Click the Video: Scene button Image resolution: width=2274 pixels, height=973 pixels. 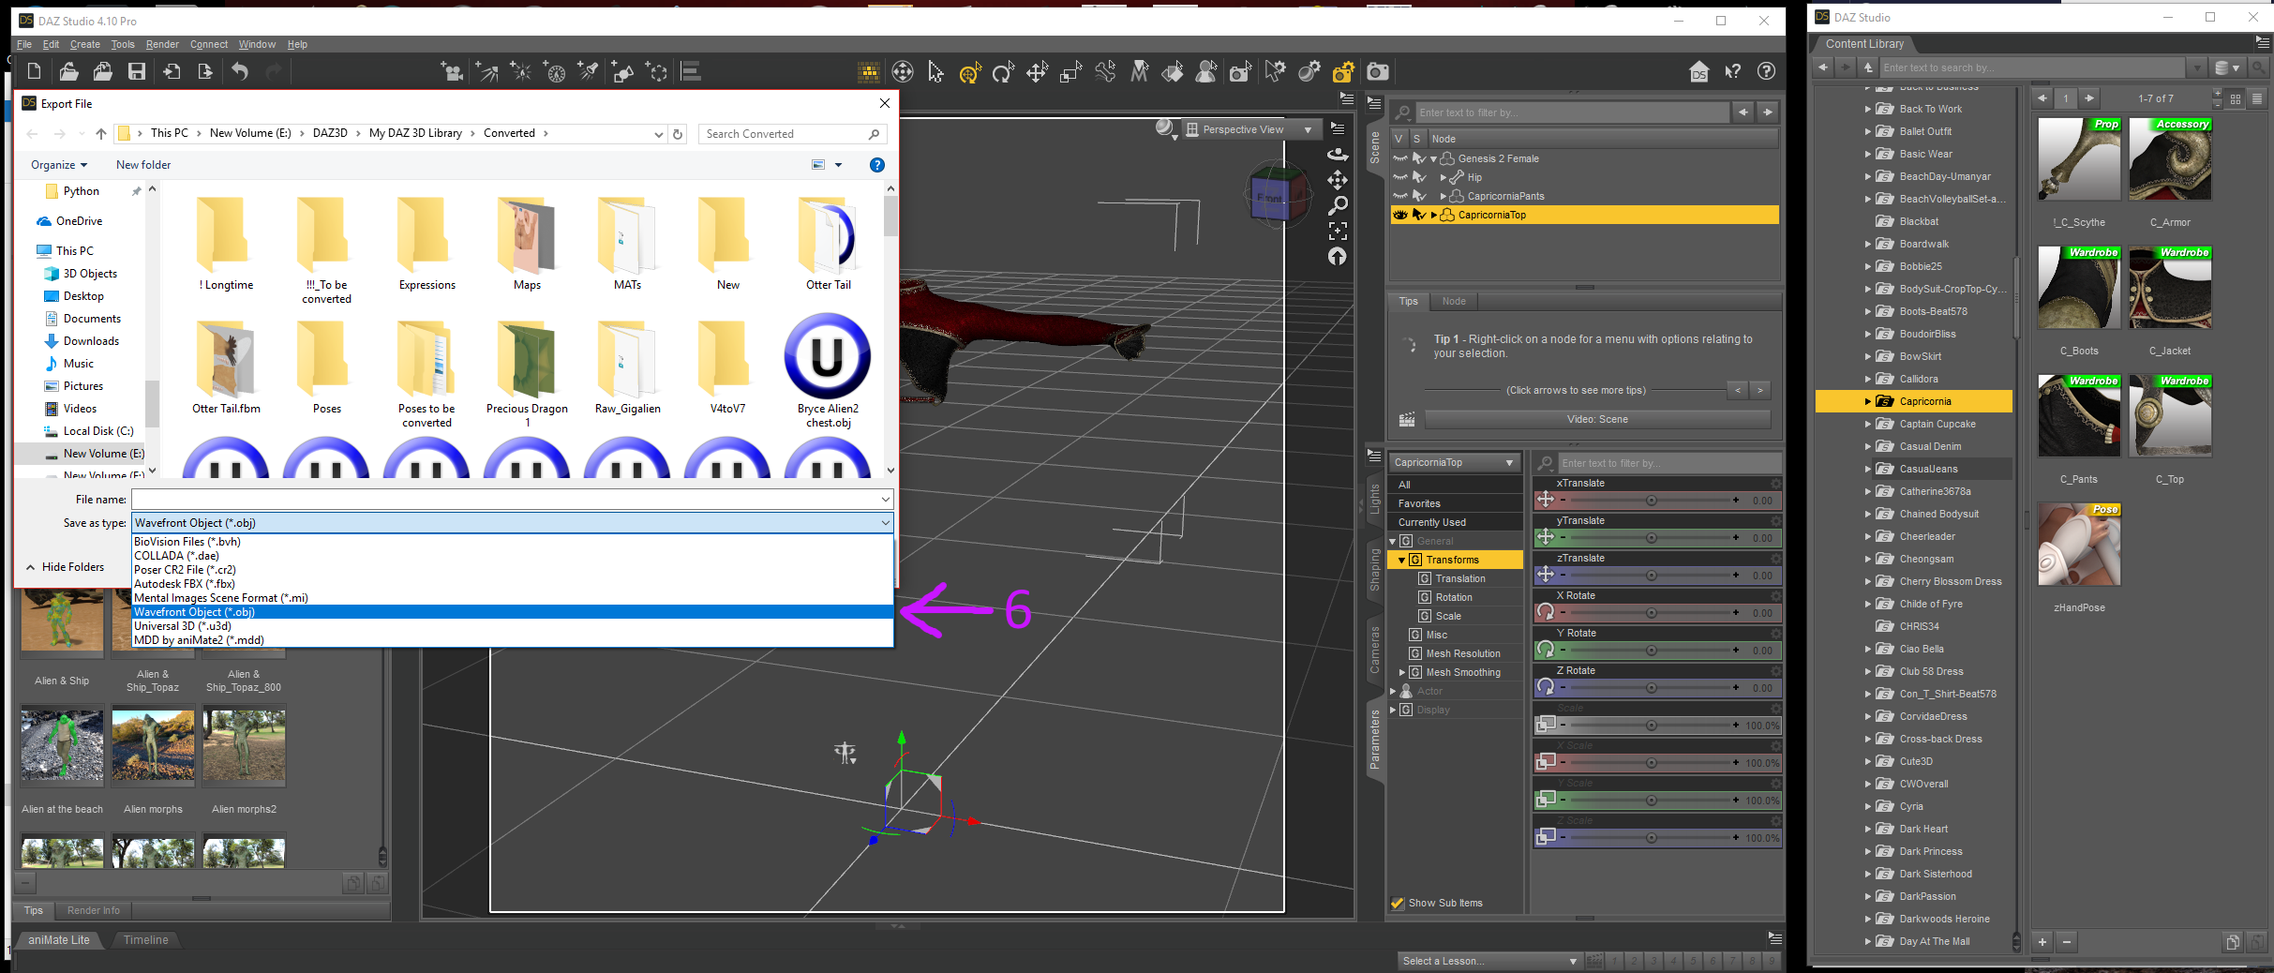click(x=1597, y=419)
